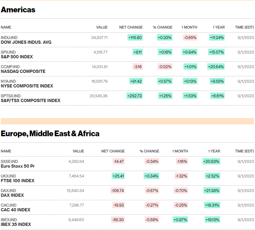Click the +20.64% one year cell
Image resolution: width=255 pixels, height=230 pixels.
216,67
